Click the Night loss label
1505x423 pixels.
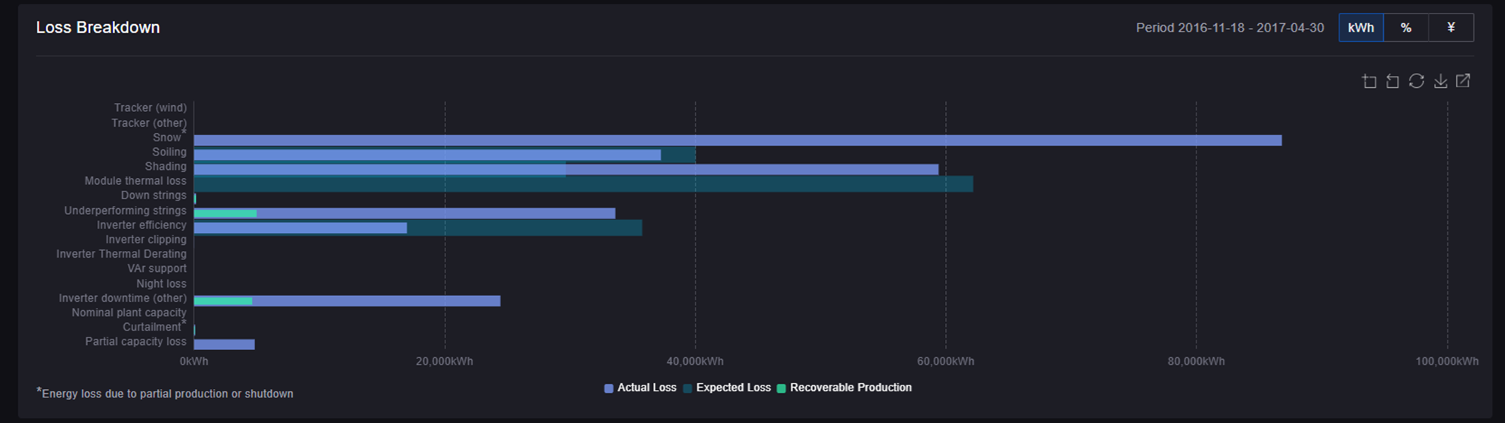click(x=161, y=284)
